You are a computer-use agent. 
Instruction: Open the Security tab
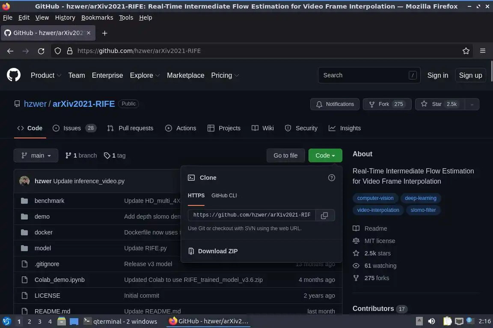301,128
